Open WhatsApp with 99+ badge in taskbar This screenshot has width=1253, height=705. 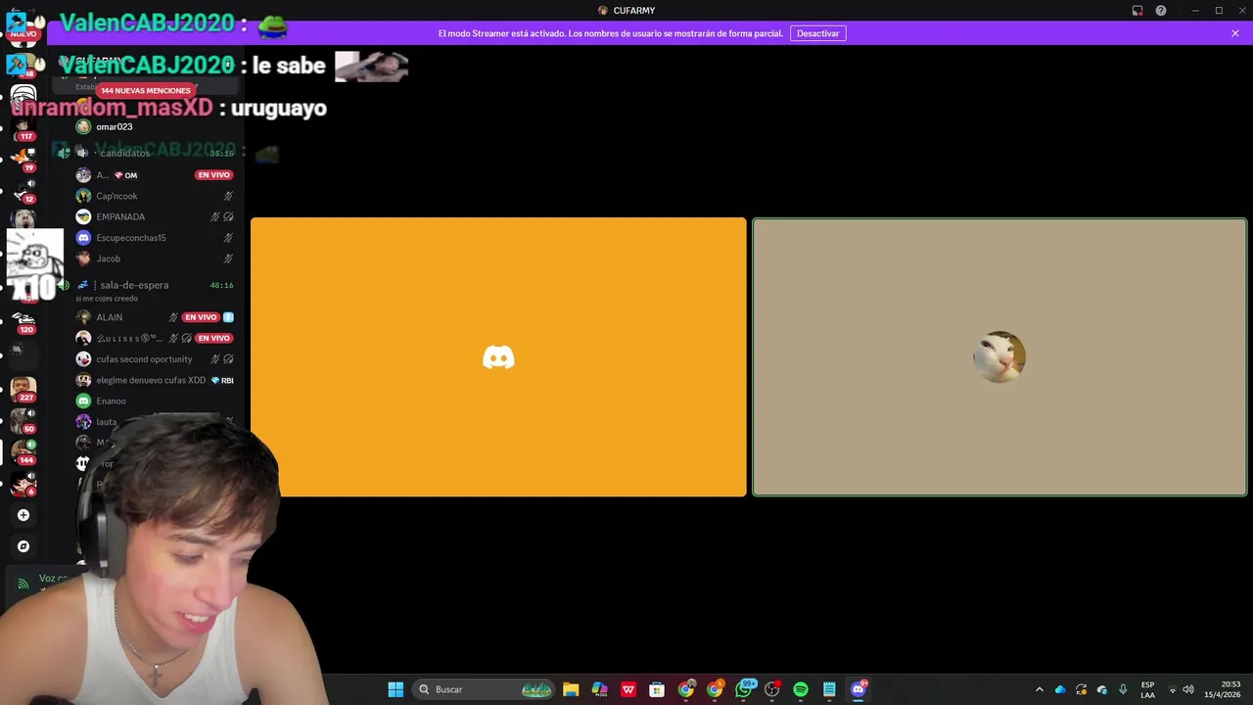coord(744,689)
